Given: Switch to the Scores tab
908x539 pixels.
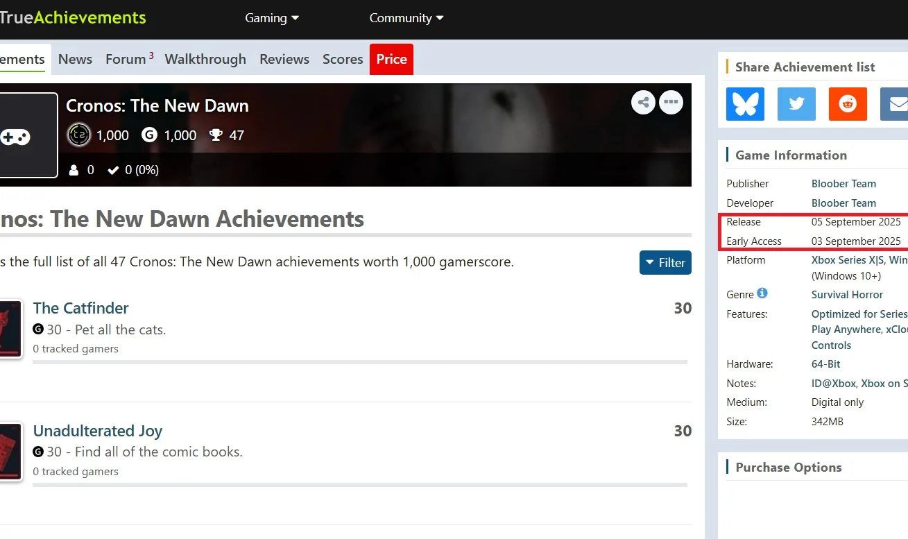Looking at the screenshot, I should pos(343,59).
